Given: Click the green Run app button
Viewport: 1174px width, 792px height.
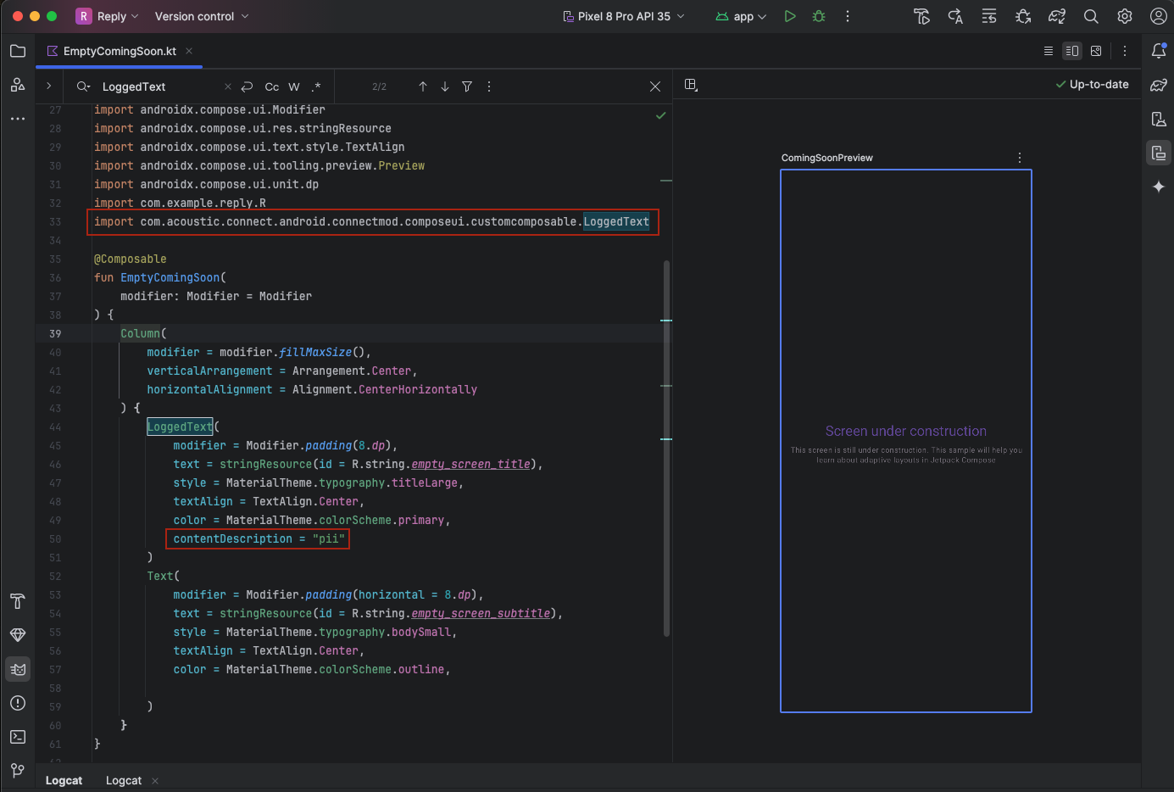Looking at the screenshot, I should [789, 16].
